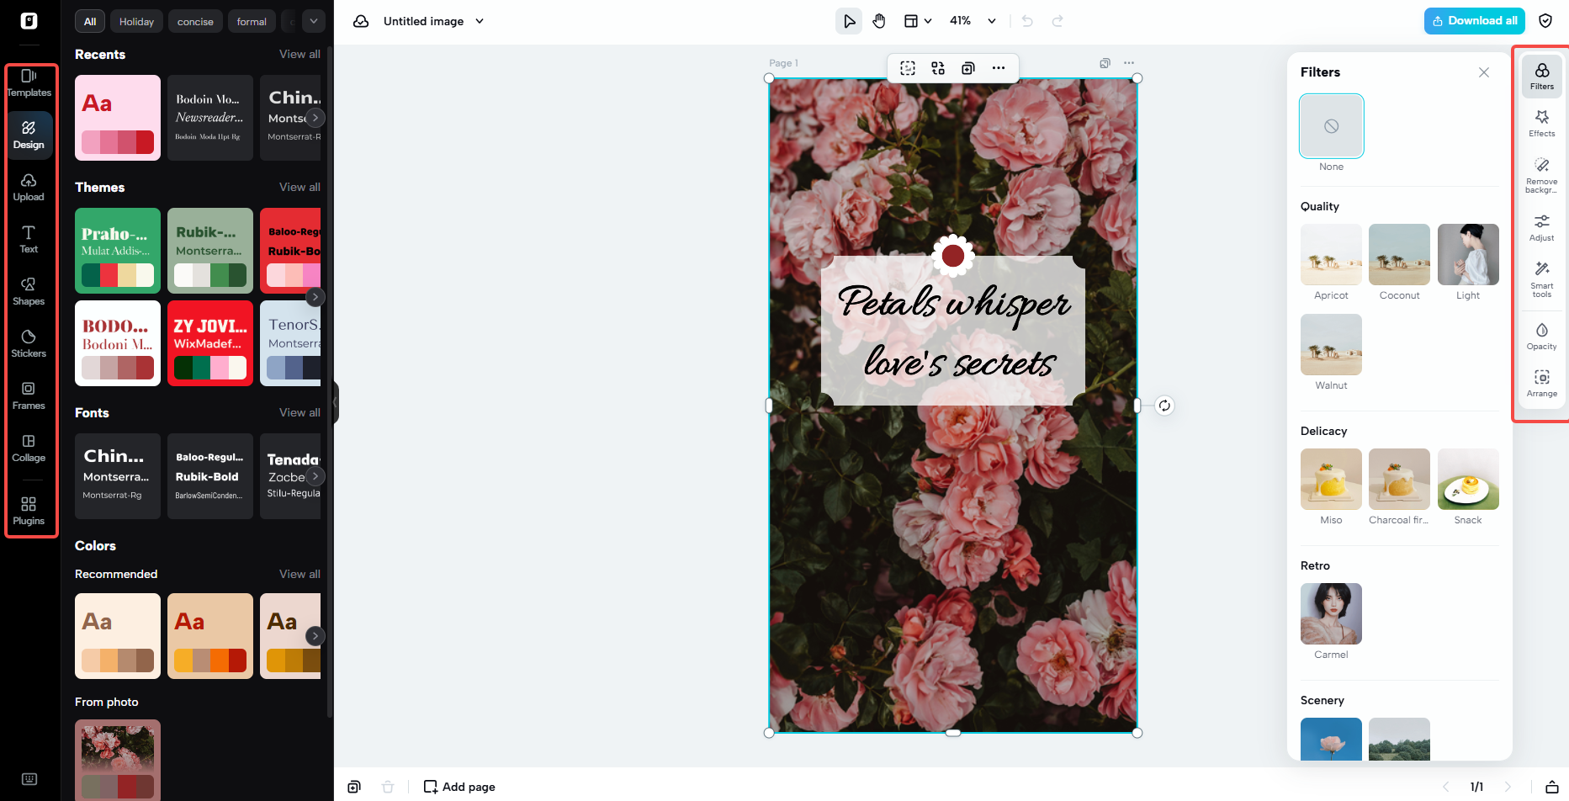Open the Upload panel
Screen dimensions: 1569x801
(x=29, y=188)
